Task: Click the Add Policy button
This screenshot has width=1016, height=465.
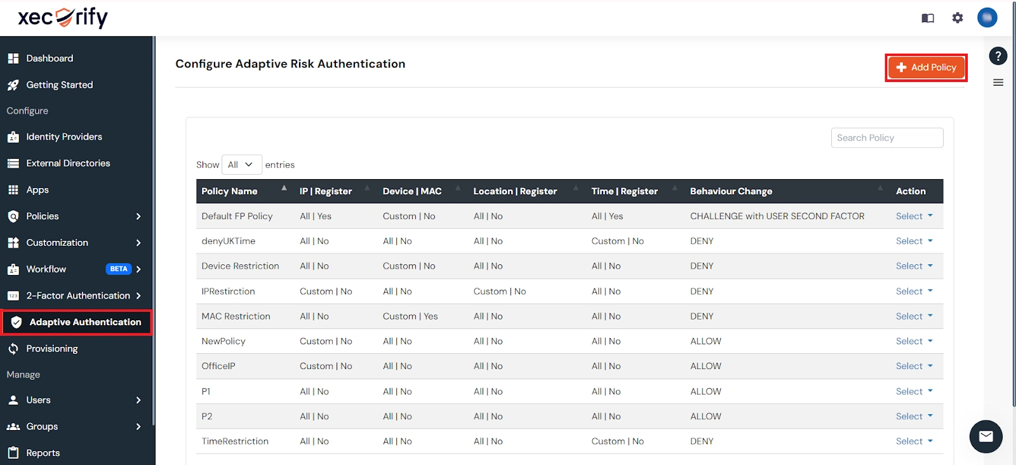Action: (x=926, y=67)
